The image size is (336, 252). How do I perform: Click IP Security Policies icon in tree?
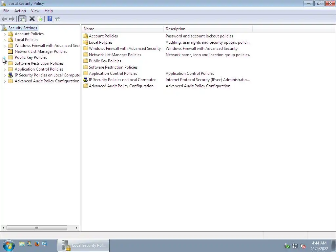pyautogui.click(x=10, y=75)
